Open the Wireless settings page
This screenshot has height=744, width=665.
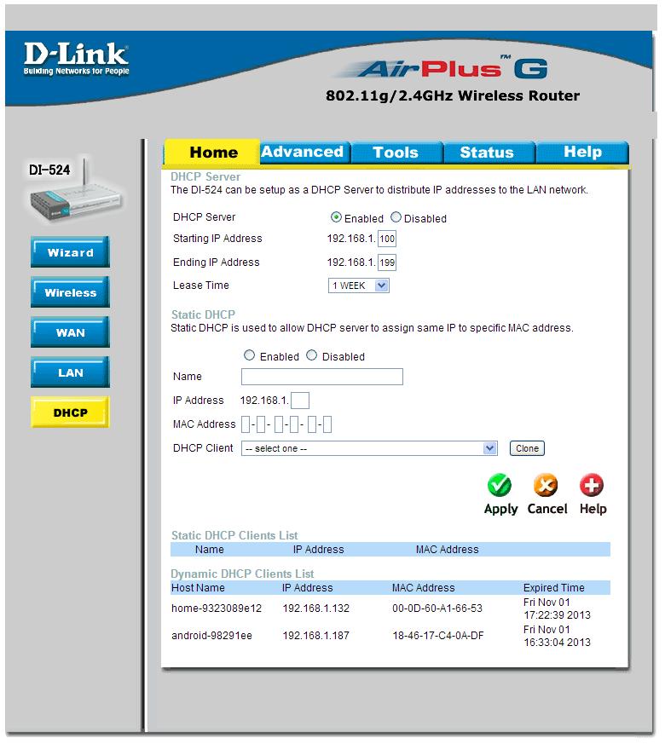click(x=71, y=293)
